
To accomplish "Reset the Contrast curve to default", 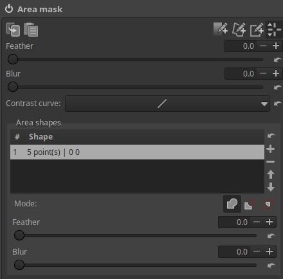I will 277,104.
